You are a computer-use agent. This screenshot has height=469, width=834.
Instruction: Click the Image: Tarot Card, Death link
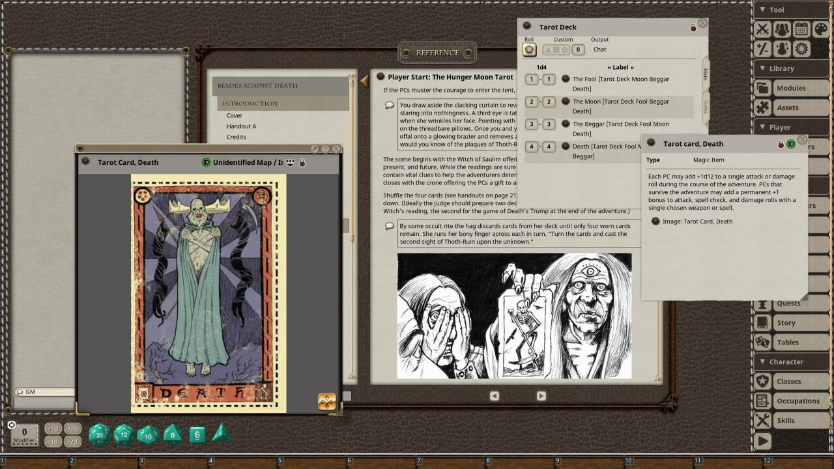coord(697,221)
